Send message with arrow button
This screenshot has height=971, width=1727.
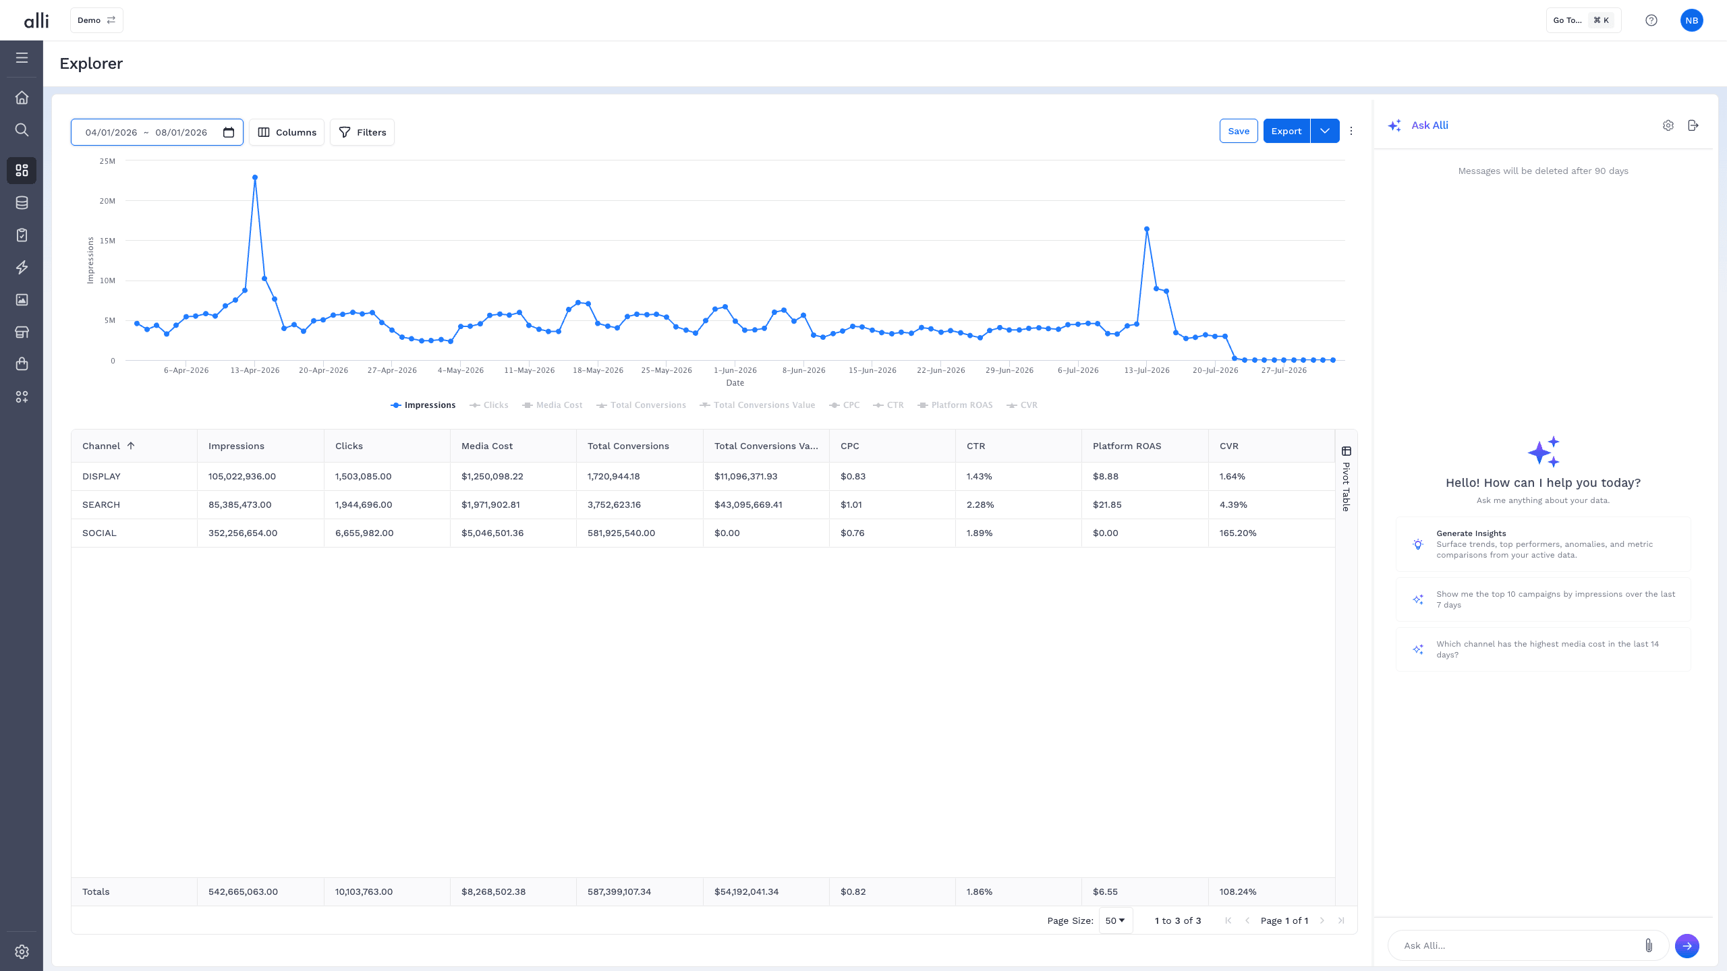[1687, 945]
